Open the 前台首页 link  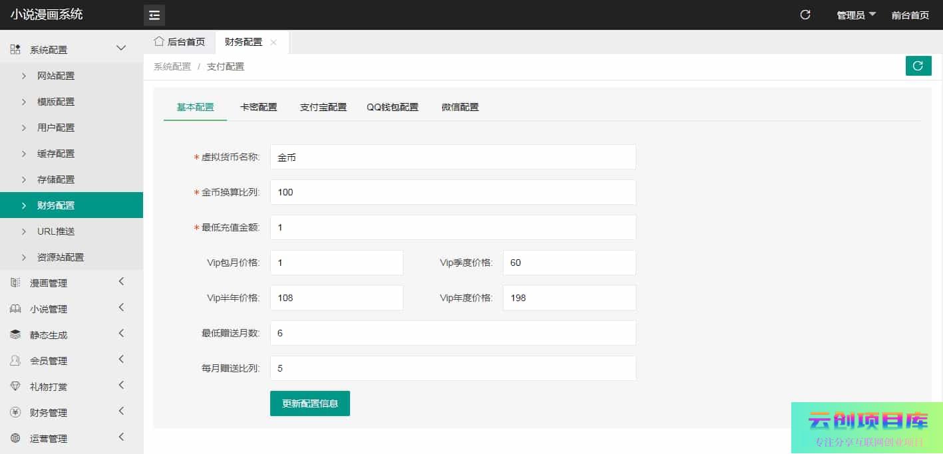point(910,15)
